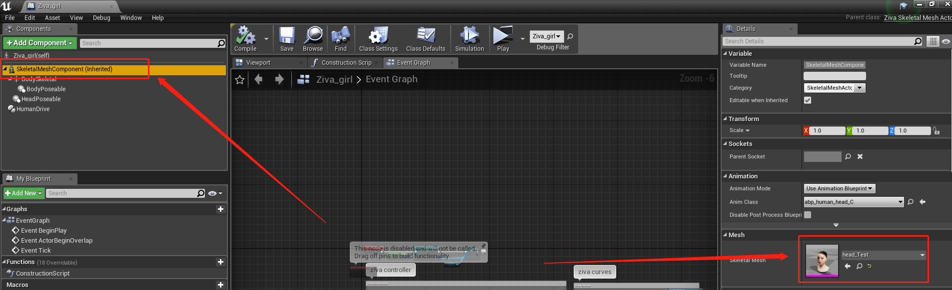Screen dimensions: 952x290
Task: Bookmark graph with the star icon
Action: (x=240, y=80)
